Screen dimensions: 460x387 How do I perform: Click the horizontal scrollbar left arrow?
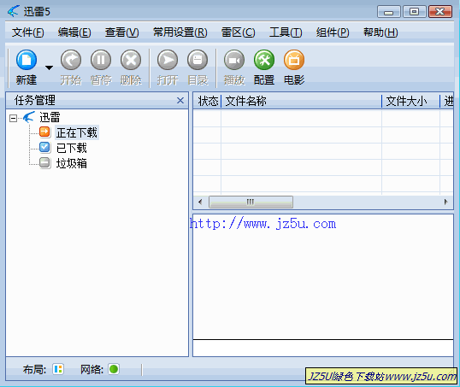click(x=200, y=202)
